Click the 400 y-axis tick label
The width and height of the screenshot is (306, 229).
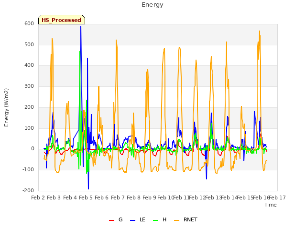pos(29,65)
